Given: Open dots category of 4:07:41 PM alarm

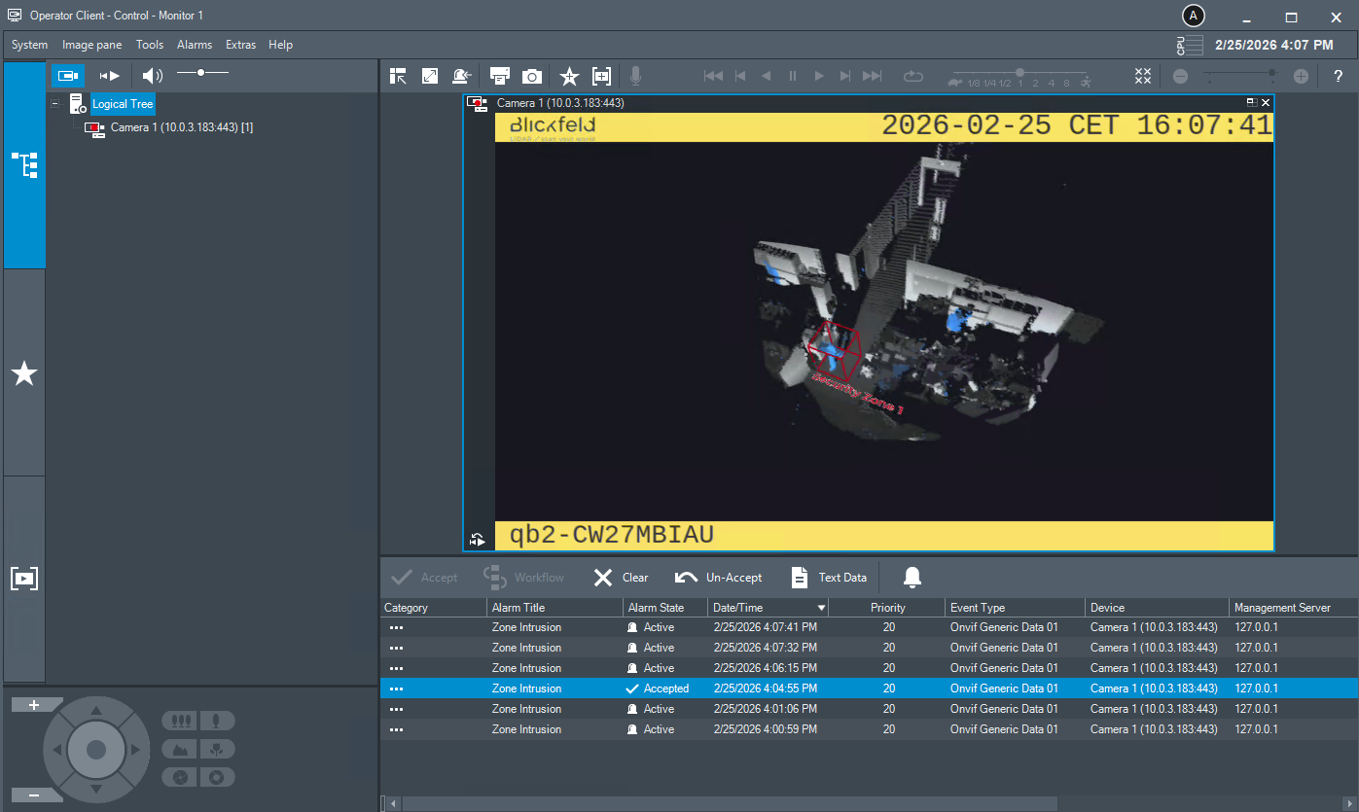Looking at the screenshot, I should pos(396,628).
